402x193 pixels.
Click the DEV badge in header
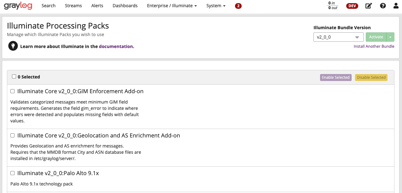[x=352, y=6]
